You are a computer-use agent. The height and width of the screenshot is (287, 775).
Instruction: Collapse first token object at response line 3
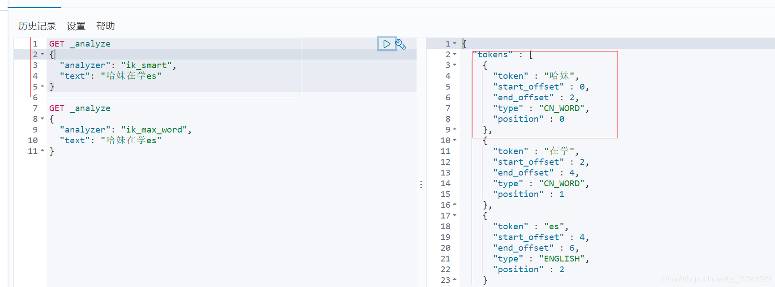(455, 65)
